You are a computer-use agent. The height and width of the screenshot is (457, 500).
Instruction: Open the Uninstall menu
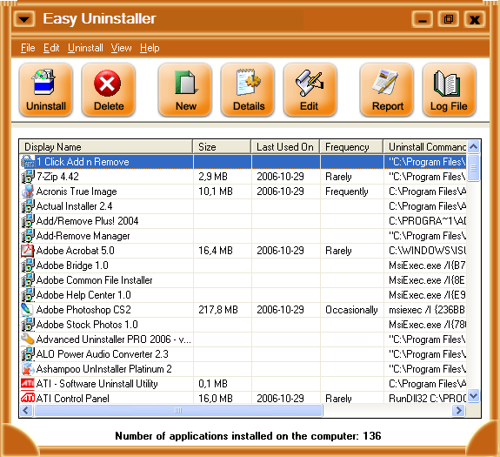(85, 48)
